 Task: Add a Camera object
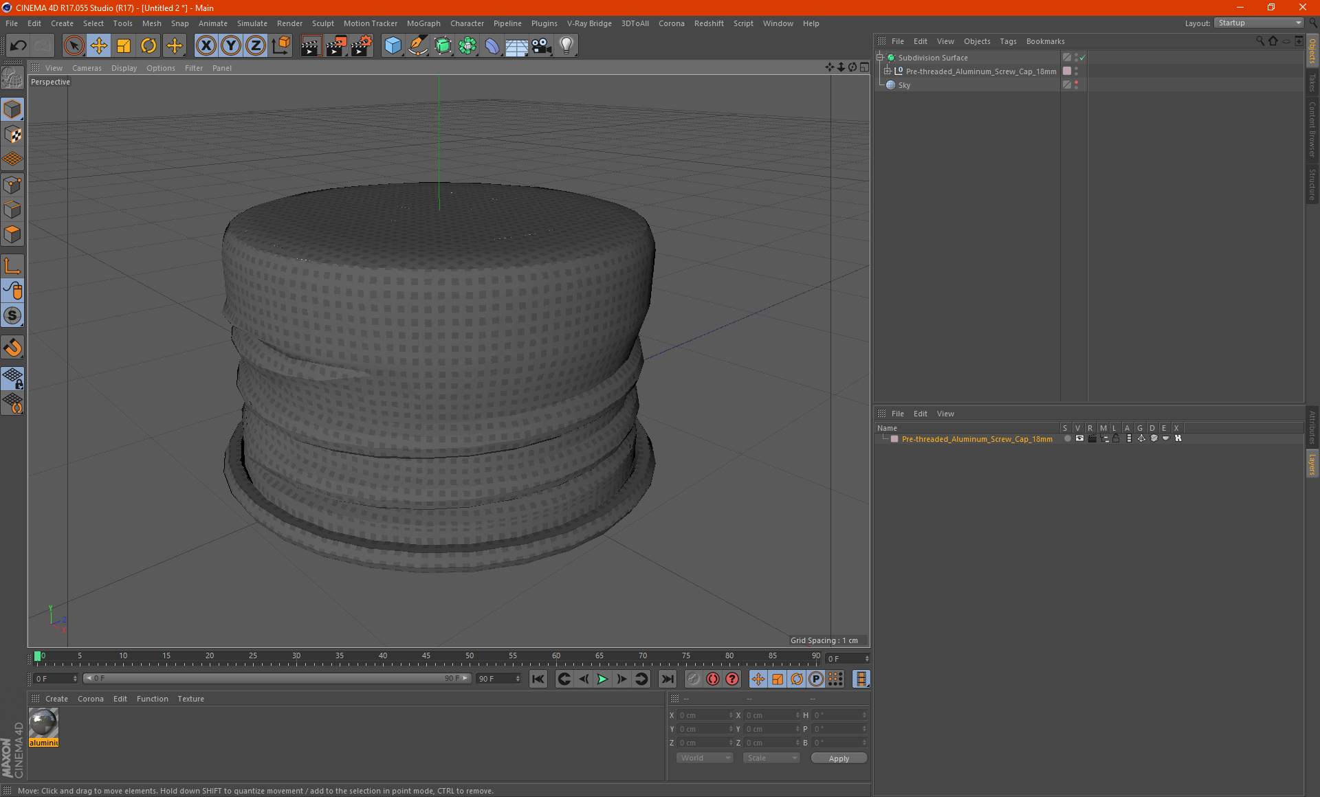pyautogui.click(x=541, y=46)
